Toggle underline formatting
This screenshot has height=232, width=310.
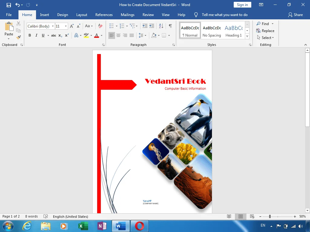[43, 36]
